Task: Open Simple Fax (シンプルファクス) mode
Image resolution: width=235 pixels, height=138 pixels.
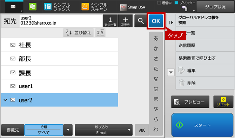Action: [x=57, y=7]
